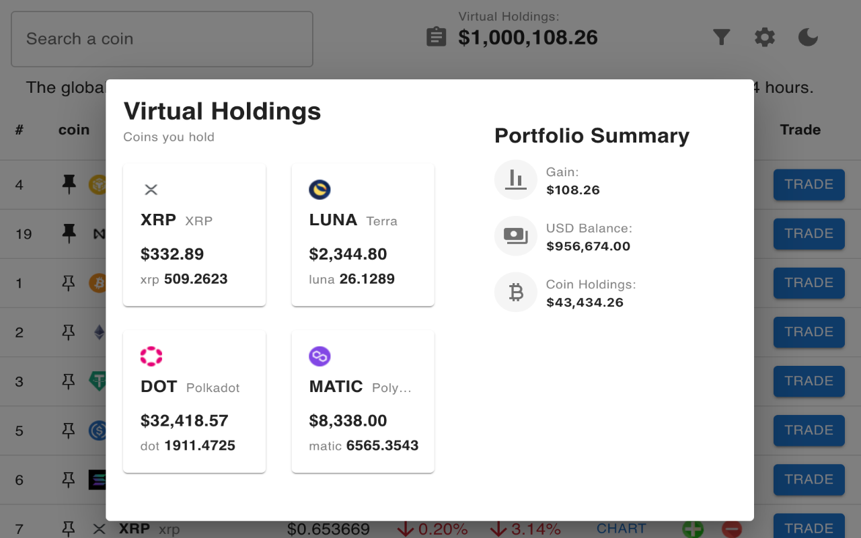Click the red minus icon for XRP

[x=732, y=529]
